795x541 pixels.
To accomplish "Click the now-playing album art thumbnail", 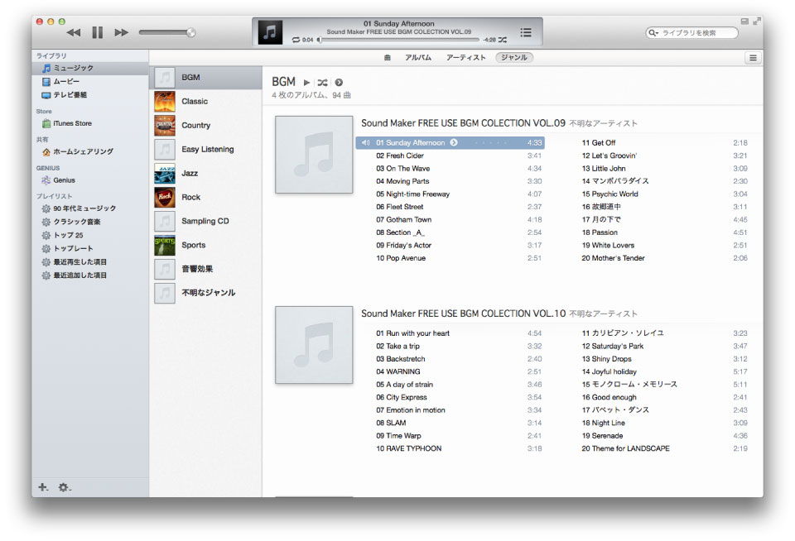I will 270,32.
